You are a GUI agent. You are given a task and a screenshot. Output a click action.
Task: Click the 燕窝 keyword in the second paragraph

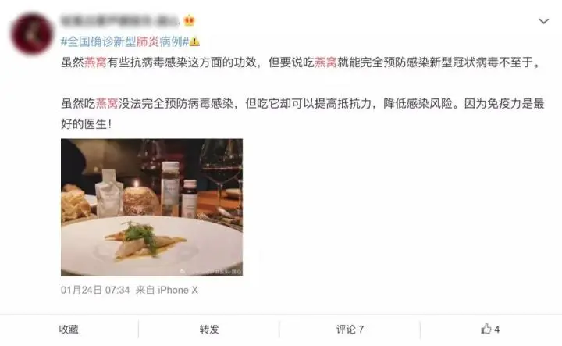[107, 104]
